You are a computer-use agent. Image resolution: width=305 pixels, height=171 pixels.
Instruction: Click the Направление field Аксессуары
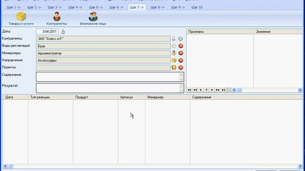coord(103,60)
